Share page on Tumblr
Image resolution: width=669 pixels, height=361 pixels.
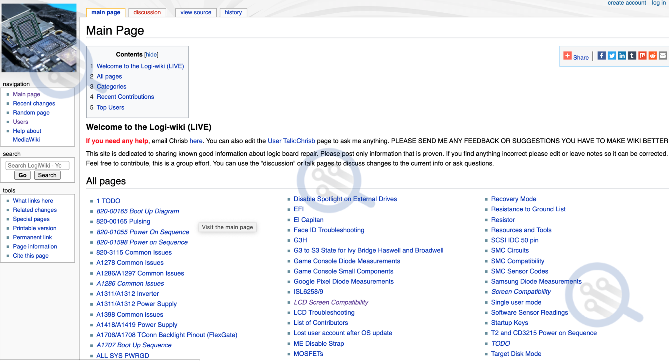(632, 56)
